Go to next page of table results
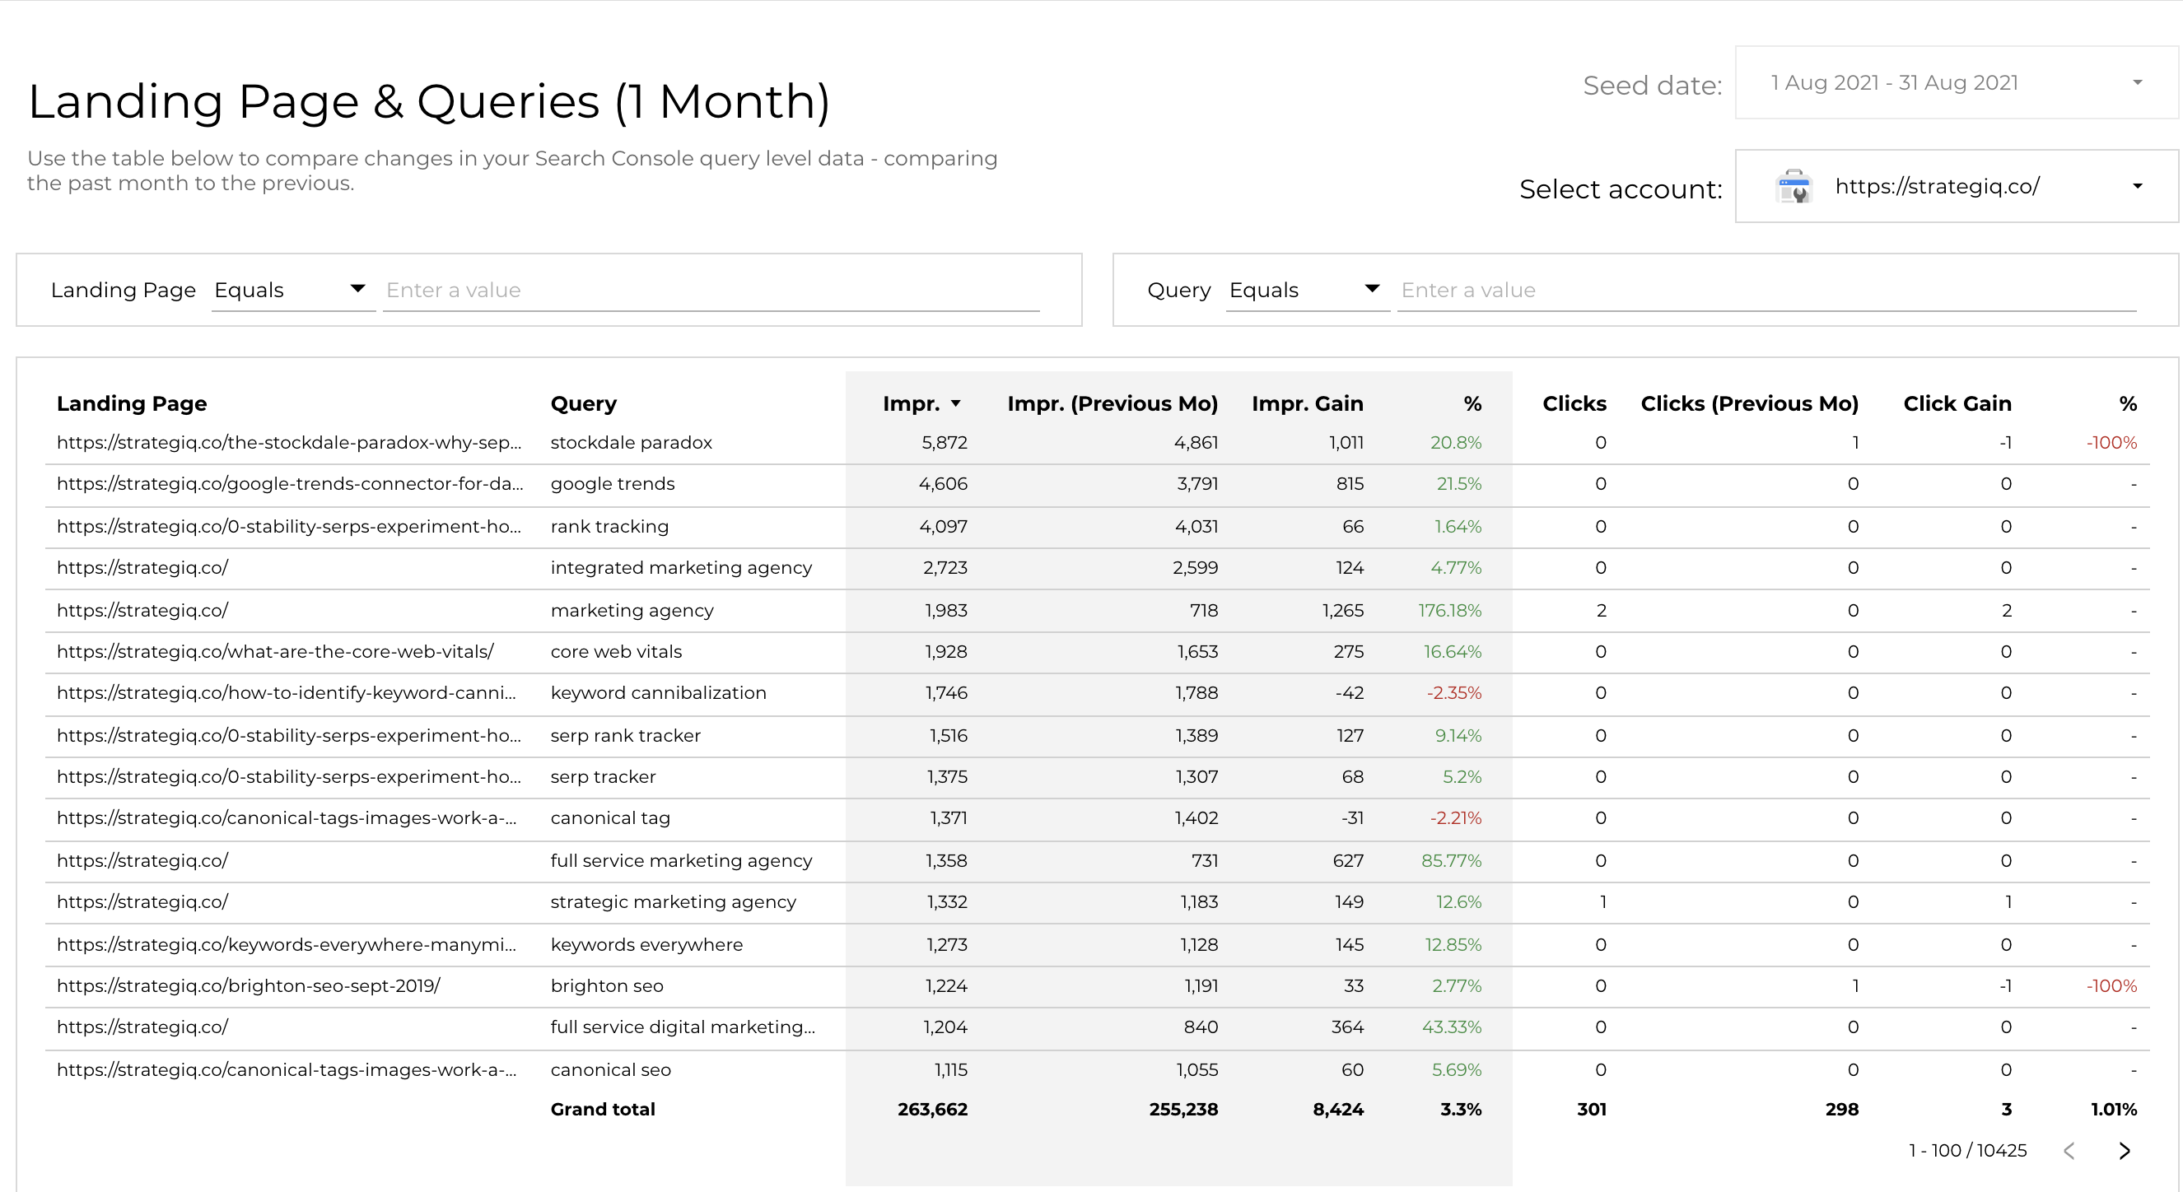The width and height of the screenshot is (2183, 1192). coord(2124,1151)
